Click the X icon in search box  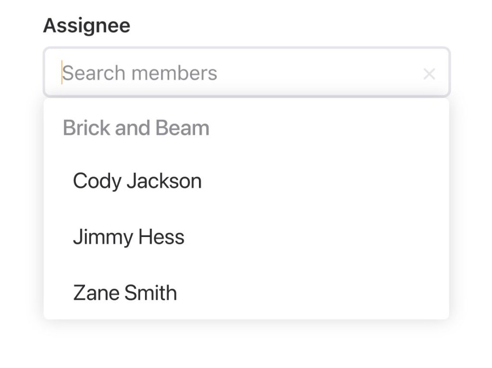click(429, 74)
